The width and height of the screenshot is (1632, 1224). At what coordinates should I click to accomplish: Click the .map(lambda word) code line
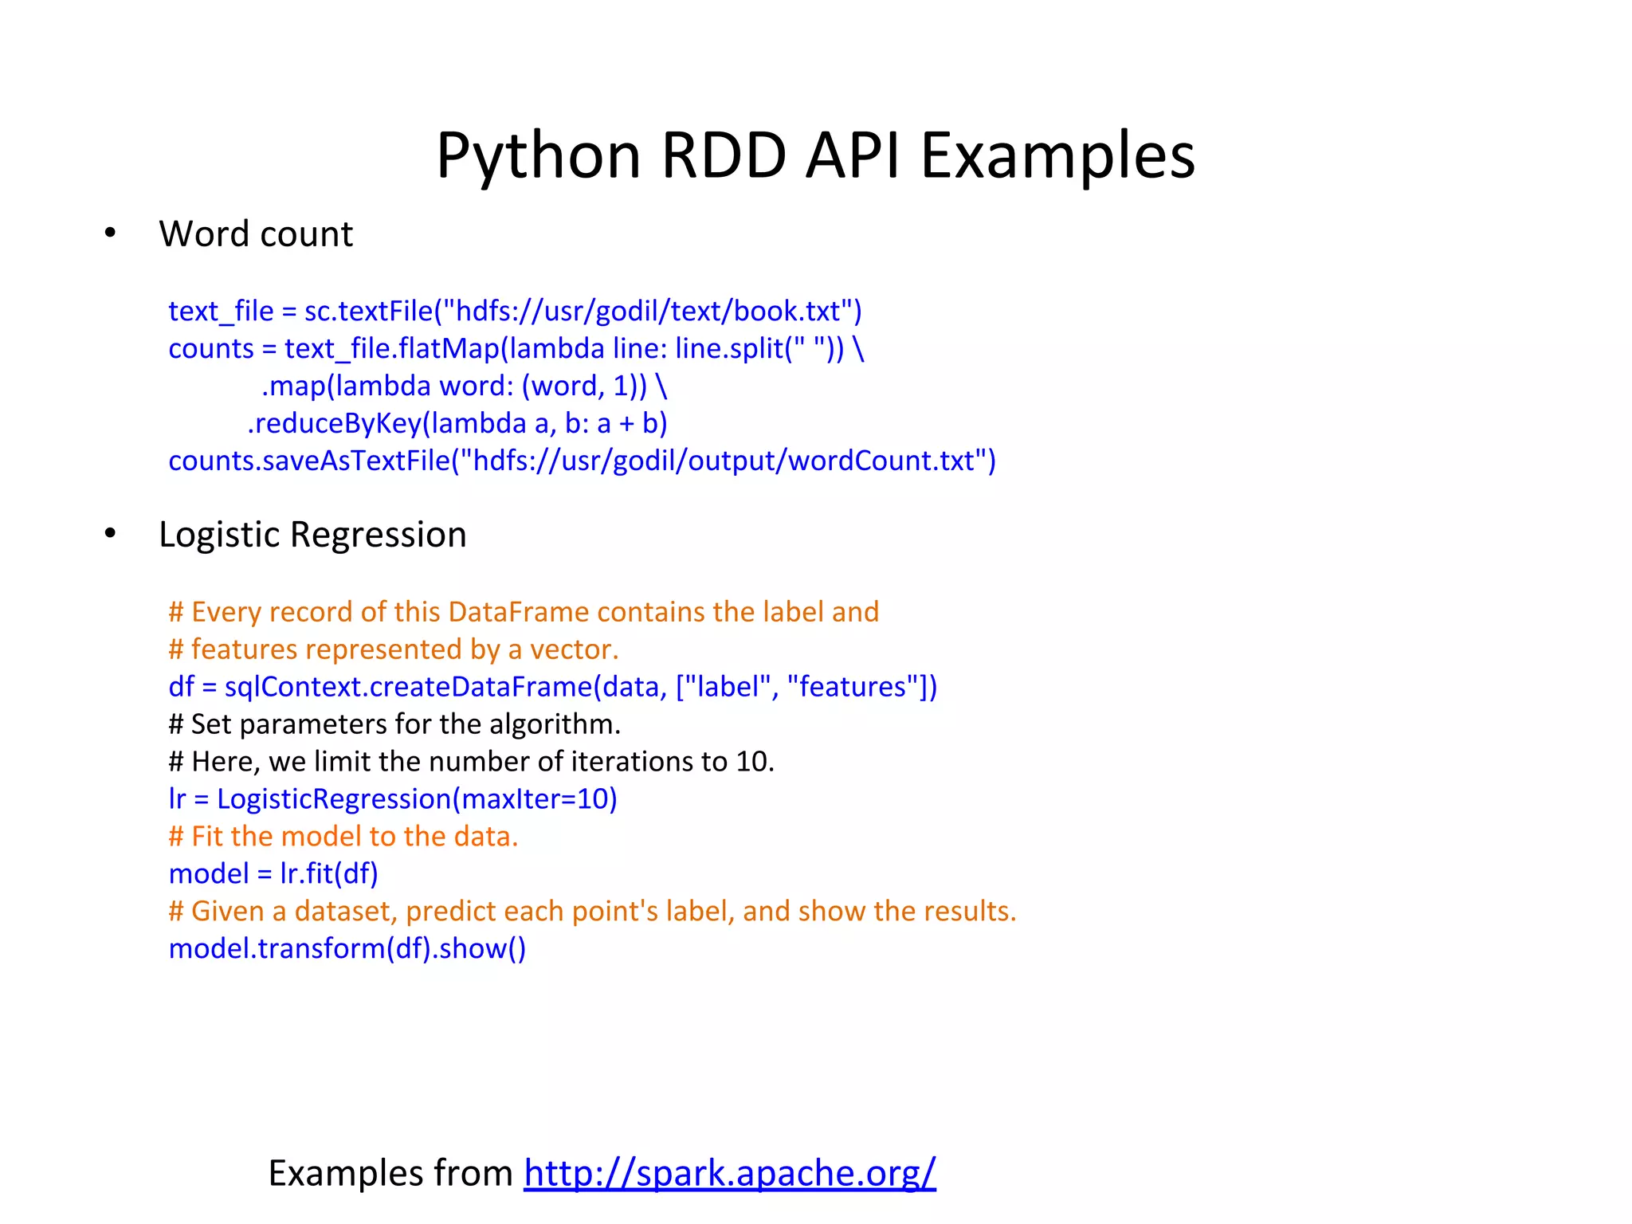[464, 386]
